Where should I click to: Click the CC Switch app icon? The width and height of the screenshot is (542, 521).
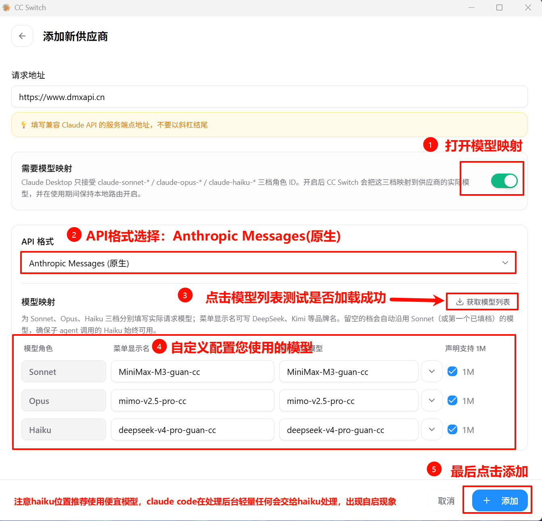(x=6, y=8)
